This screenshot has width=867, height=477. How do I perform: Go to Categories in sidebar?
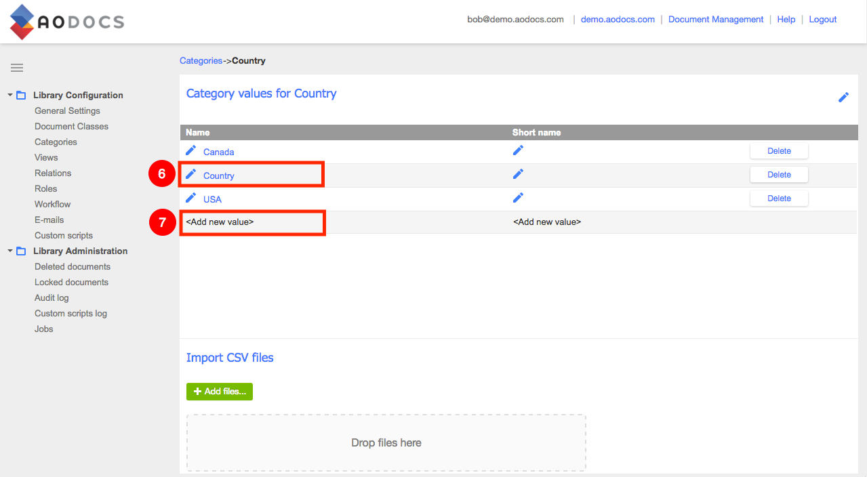[56, 142]
